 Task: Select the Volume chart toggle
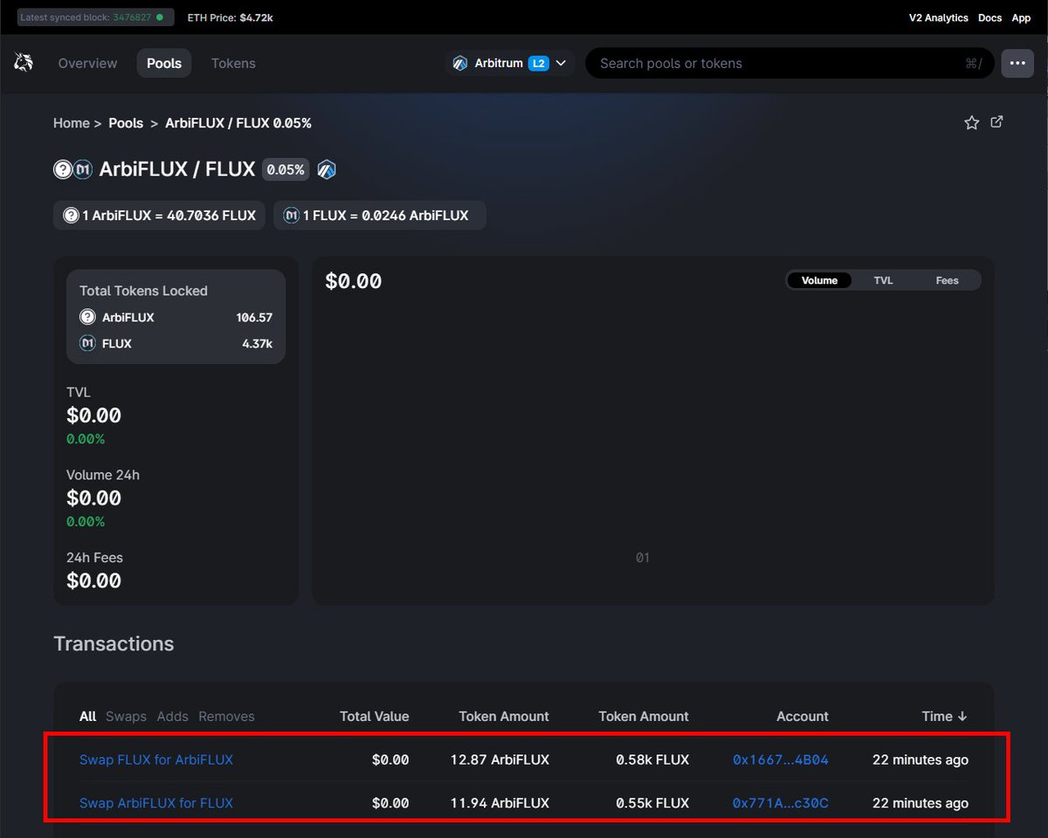point(819,280)
